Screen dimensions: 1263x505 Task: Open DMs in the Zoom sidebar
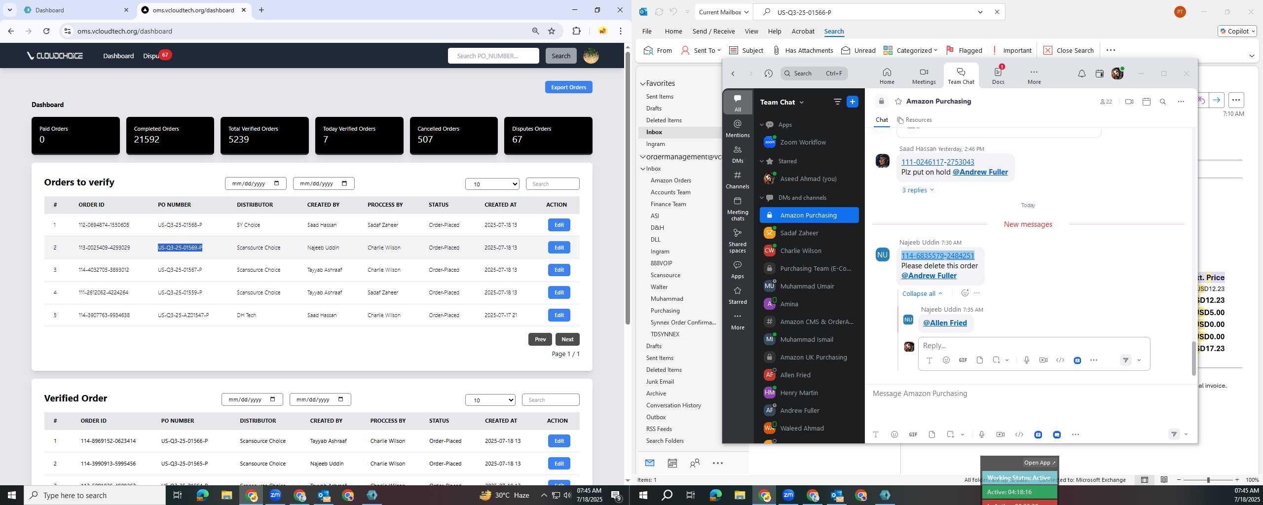click(x=738, y=154)
